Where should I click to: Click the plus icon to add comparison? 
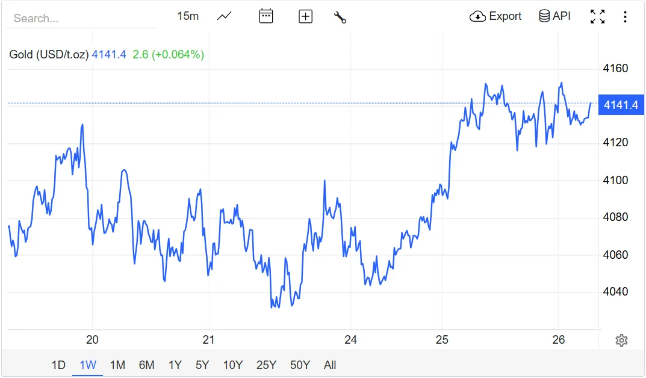point(306,17)
